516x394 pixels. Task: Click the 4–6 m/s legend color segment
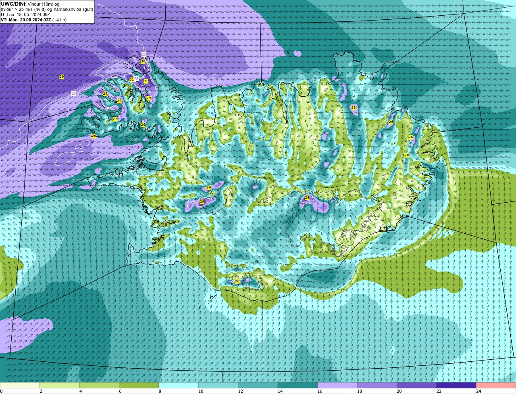click(99, 385)
